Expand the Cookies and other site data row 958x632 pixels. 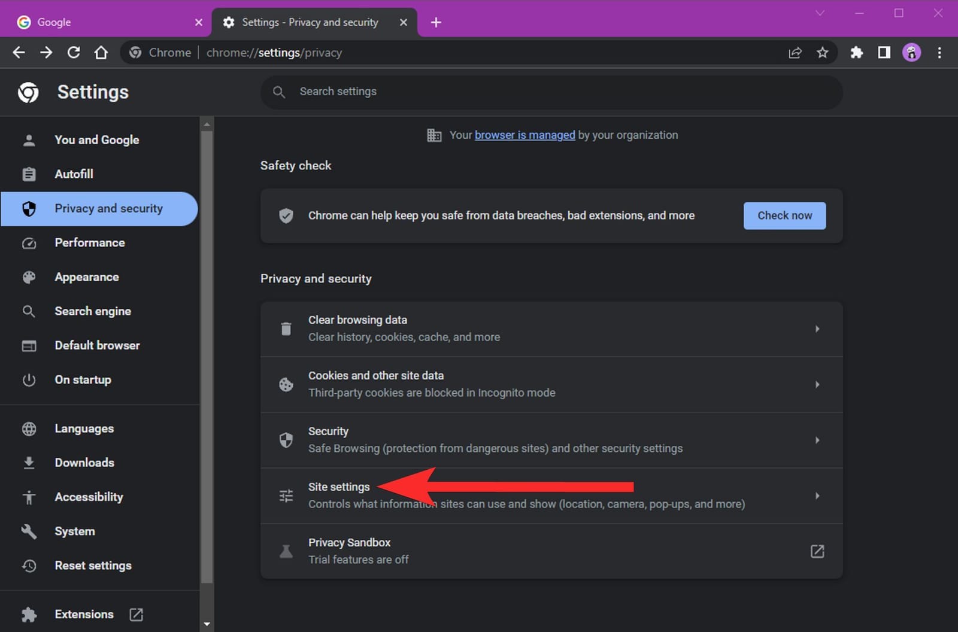pyautogui.click(x=817, y=385)
